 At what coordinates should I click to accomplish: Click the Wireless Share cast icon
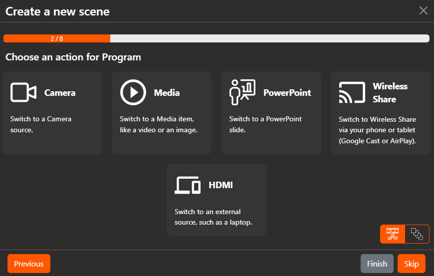point(352,92)
